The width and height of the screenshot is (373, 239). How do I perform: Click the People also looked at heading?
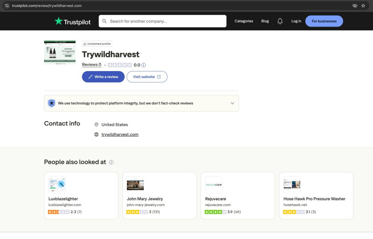pyautogui.click(x=75, y=162)
